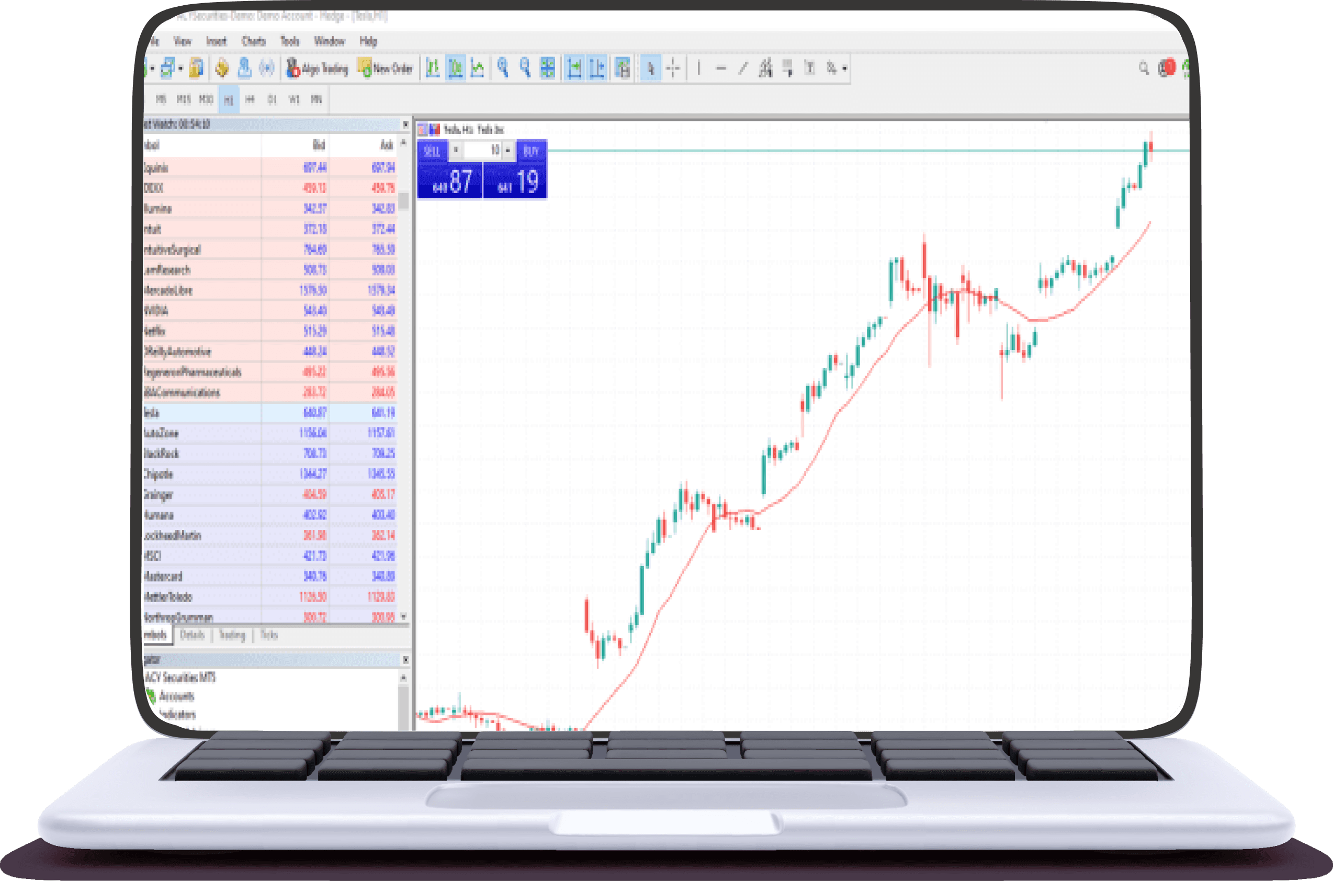Select the Tesla row in Market Watch
Image resolution: width=1333 pixels, height=881 pixels.
point(271,412)
